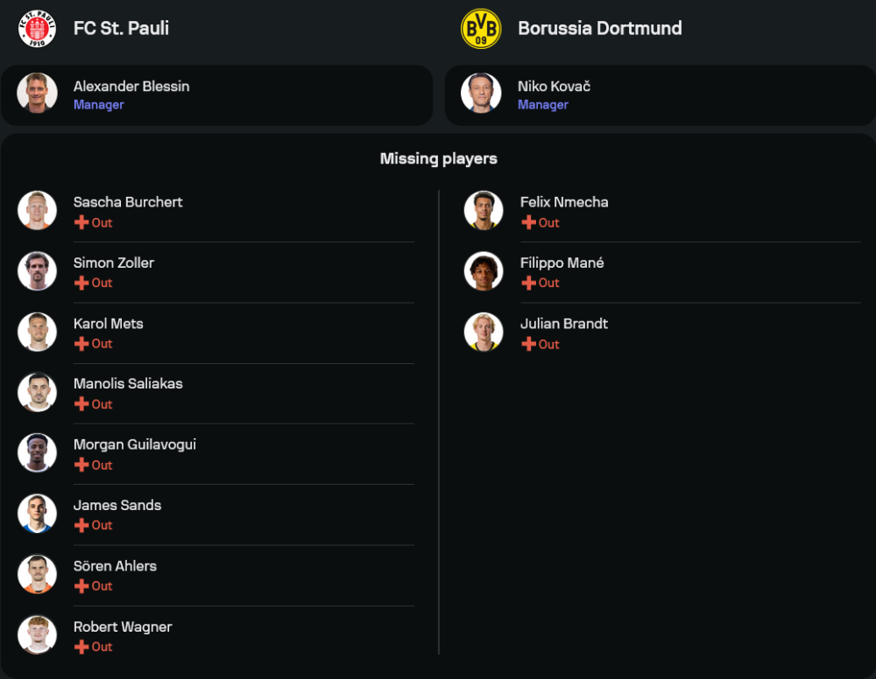
Task: Click the Manager label under Alexander Blessin
Action: click(x=99, y=105)
